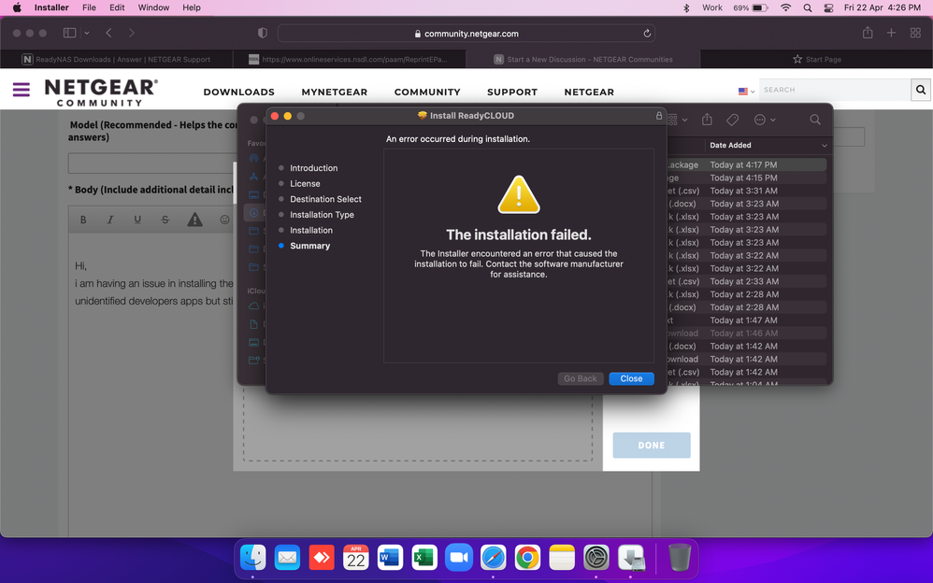Open Mail from the Dock

click(287, 558)
